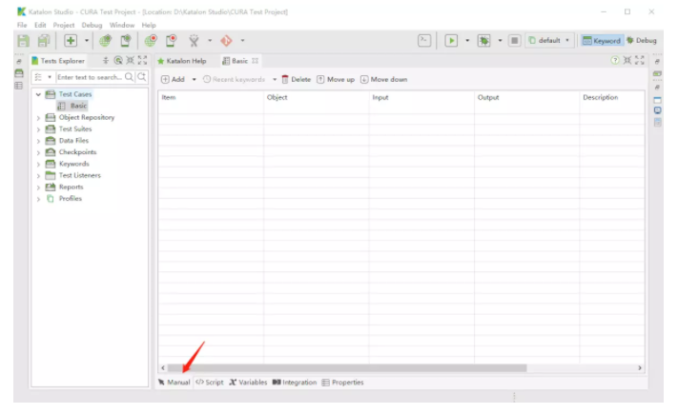
Task: Open dropdown arrow next to Run button
Action: (x=467, y=41)
